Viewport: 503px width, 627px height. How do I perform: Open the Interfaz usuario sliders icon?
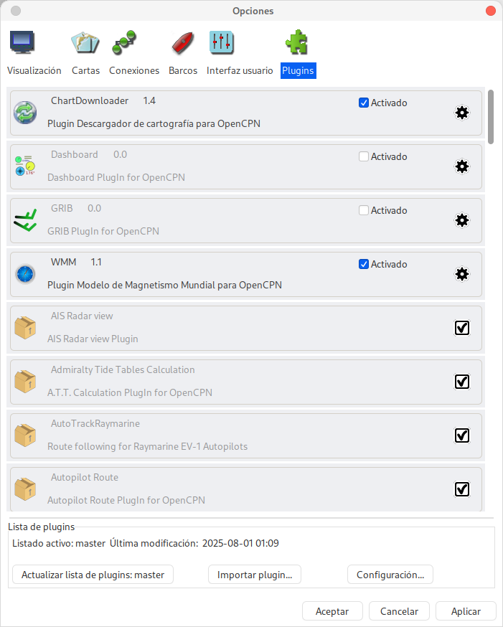click(x=222, y=42)
